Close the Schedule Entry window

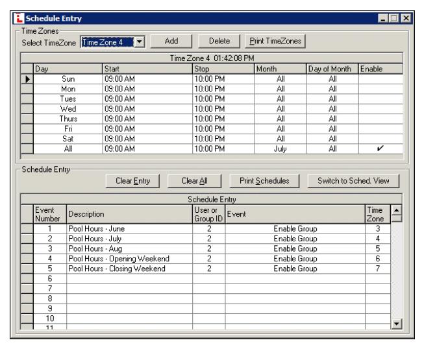tap(406, 18)
